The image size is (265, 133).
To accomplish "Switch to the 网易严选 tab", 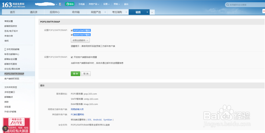I will click(x=96, y=12).
